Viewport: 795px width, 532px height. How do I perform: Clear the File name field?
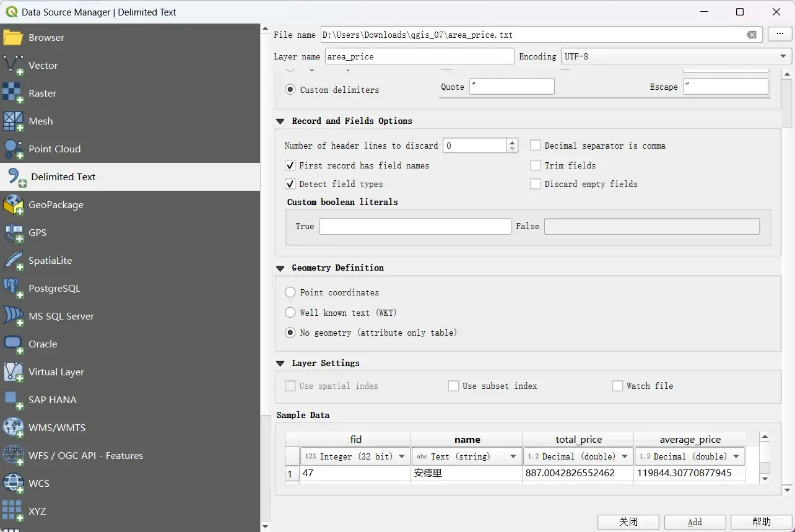pos(752,35)
